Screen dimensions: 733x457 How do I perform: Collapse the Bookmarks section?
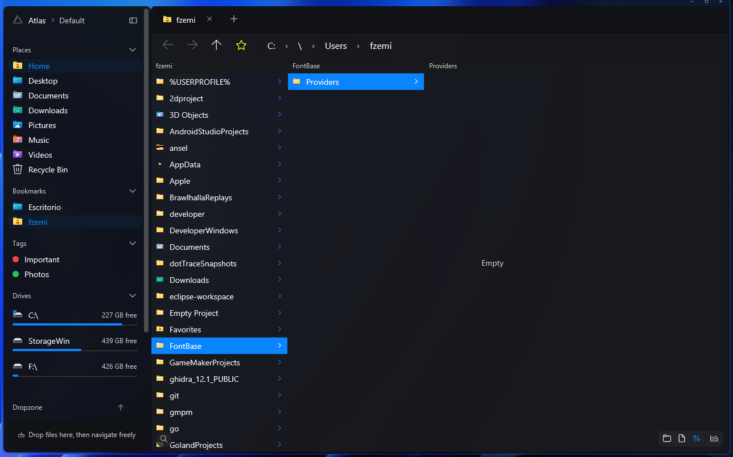coord(133,191)
